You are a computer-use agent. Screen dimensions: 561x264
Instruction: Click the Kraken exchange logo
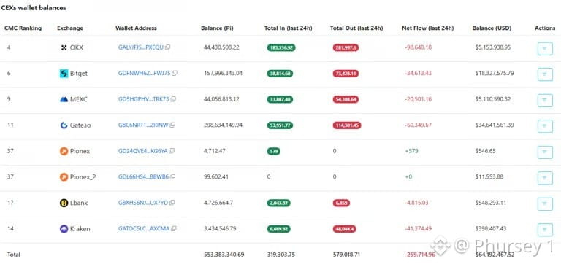64,229
